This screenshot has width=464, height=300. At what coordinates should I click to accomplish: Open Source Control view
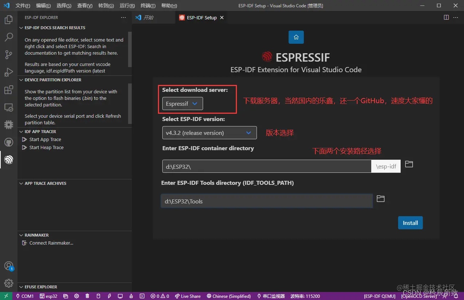(x=9, y=55)
